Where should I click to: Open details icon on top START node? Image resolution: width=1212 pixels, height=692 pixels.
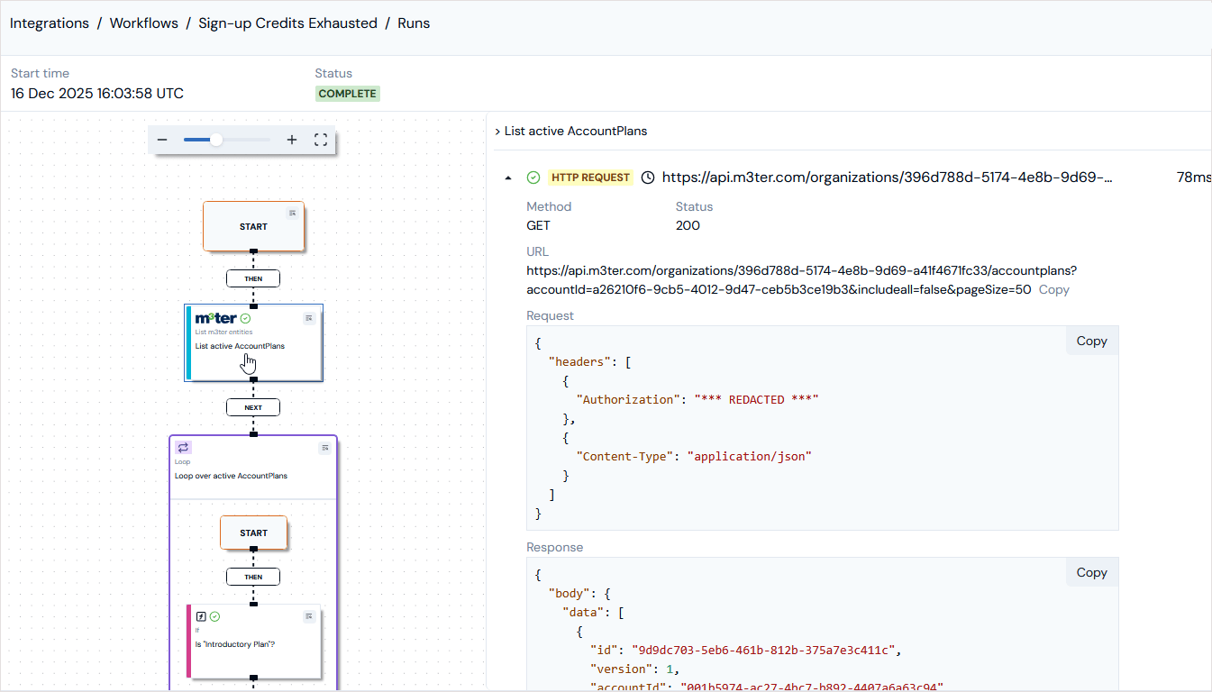292,213
